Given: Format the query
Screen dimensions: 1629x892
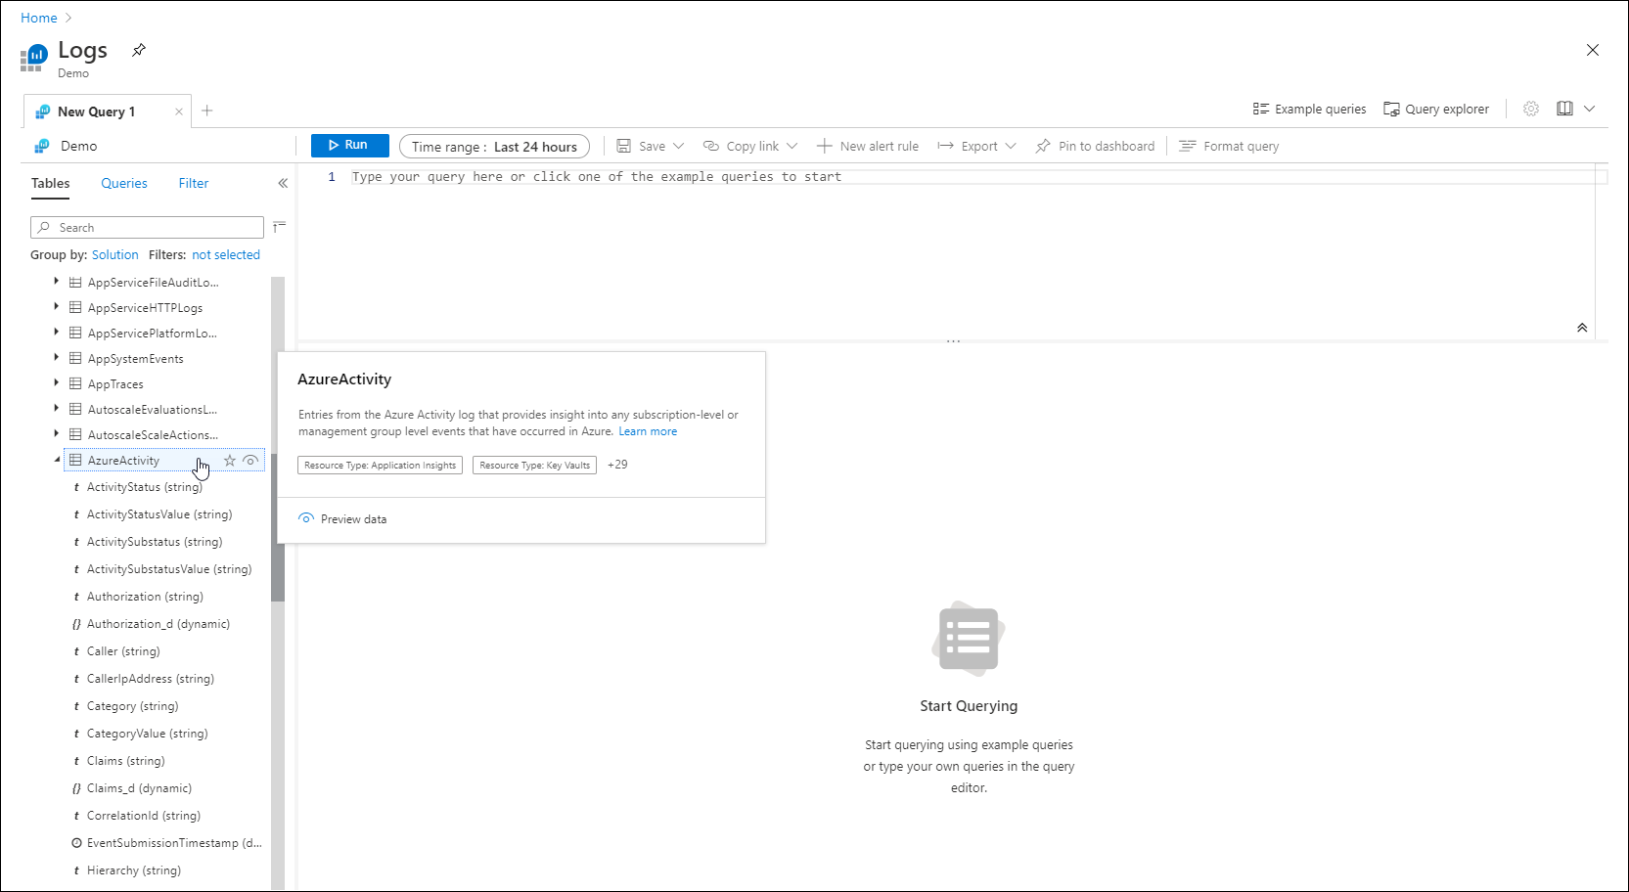Looking at the screenshot, I should click(1229, 146).
